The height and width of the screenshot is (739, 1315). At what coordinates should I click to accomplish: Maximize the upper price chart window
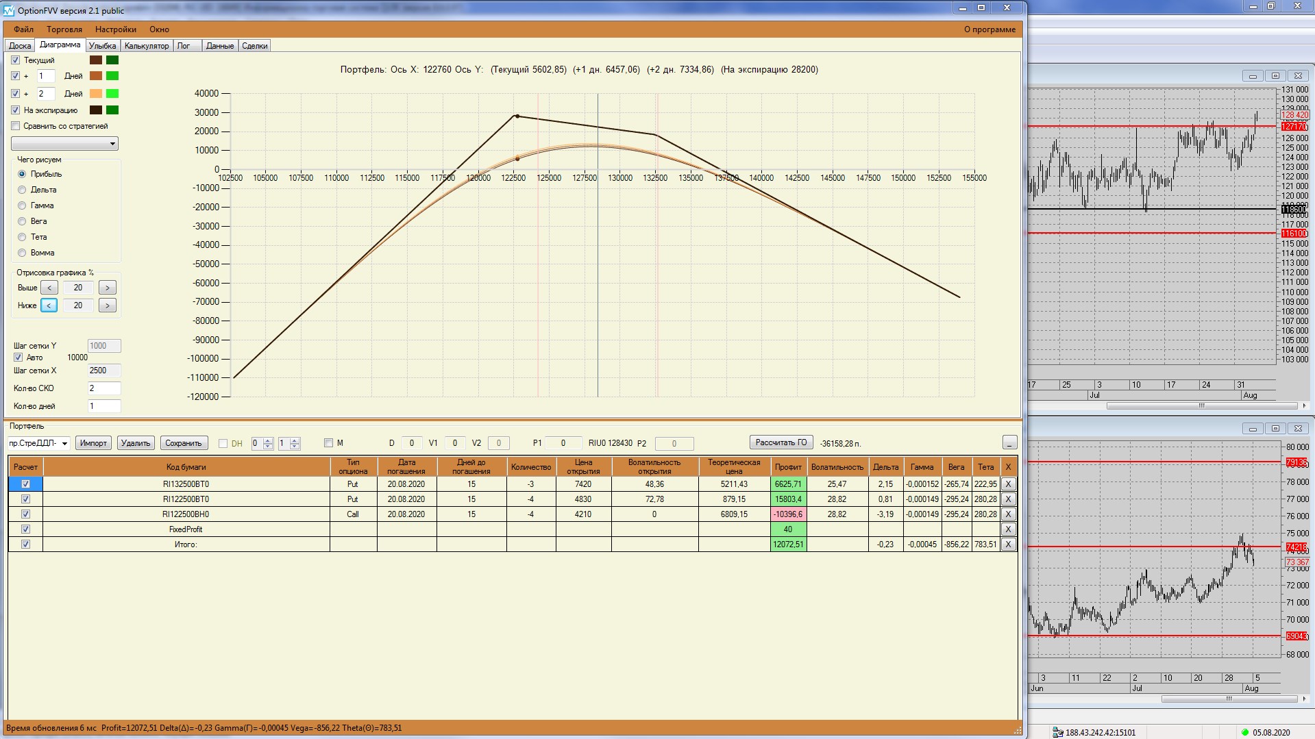tap(1275, 76)
